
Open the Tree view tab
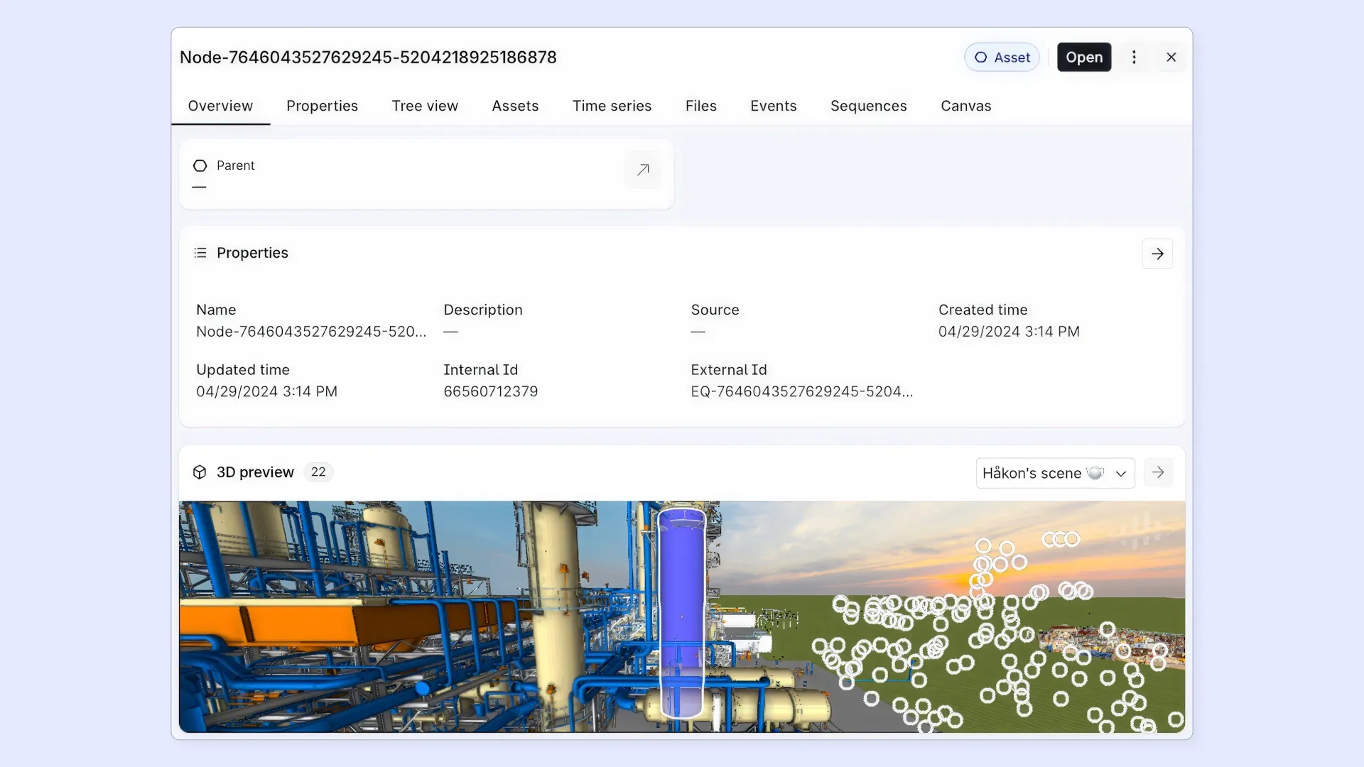tap(425, 106)
